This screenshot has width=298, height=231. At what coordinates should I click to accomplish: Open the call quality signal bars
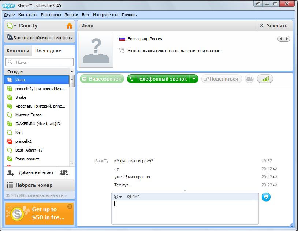(x=265, y=79)
